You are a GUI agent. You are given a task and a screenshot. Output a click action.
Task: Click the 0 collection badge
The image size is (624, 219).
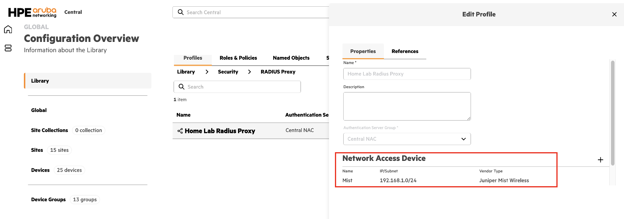pos(89,130)
